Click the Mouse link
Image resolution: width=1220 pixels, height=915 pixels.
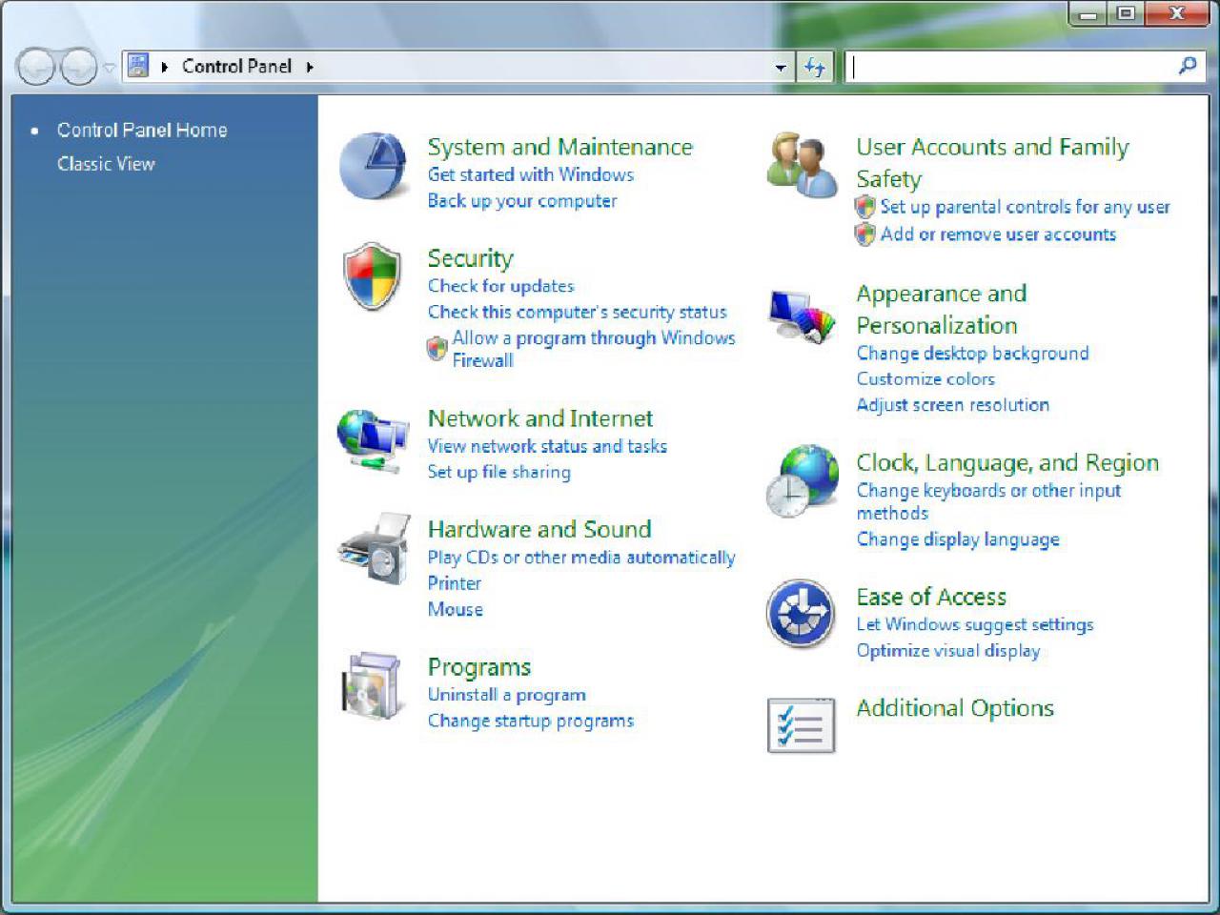click(x=456, y=609)
